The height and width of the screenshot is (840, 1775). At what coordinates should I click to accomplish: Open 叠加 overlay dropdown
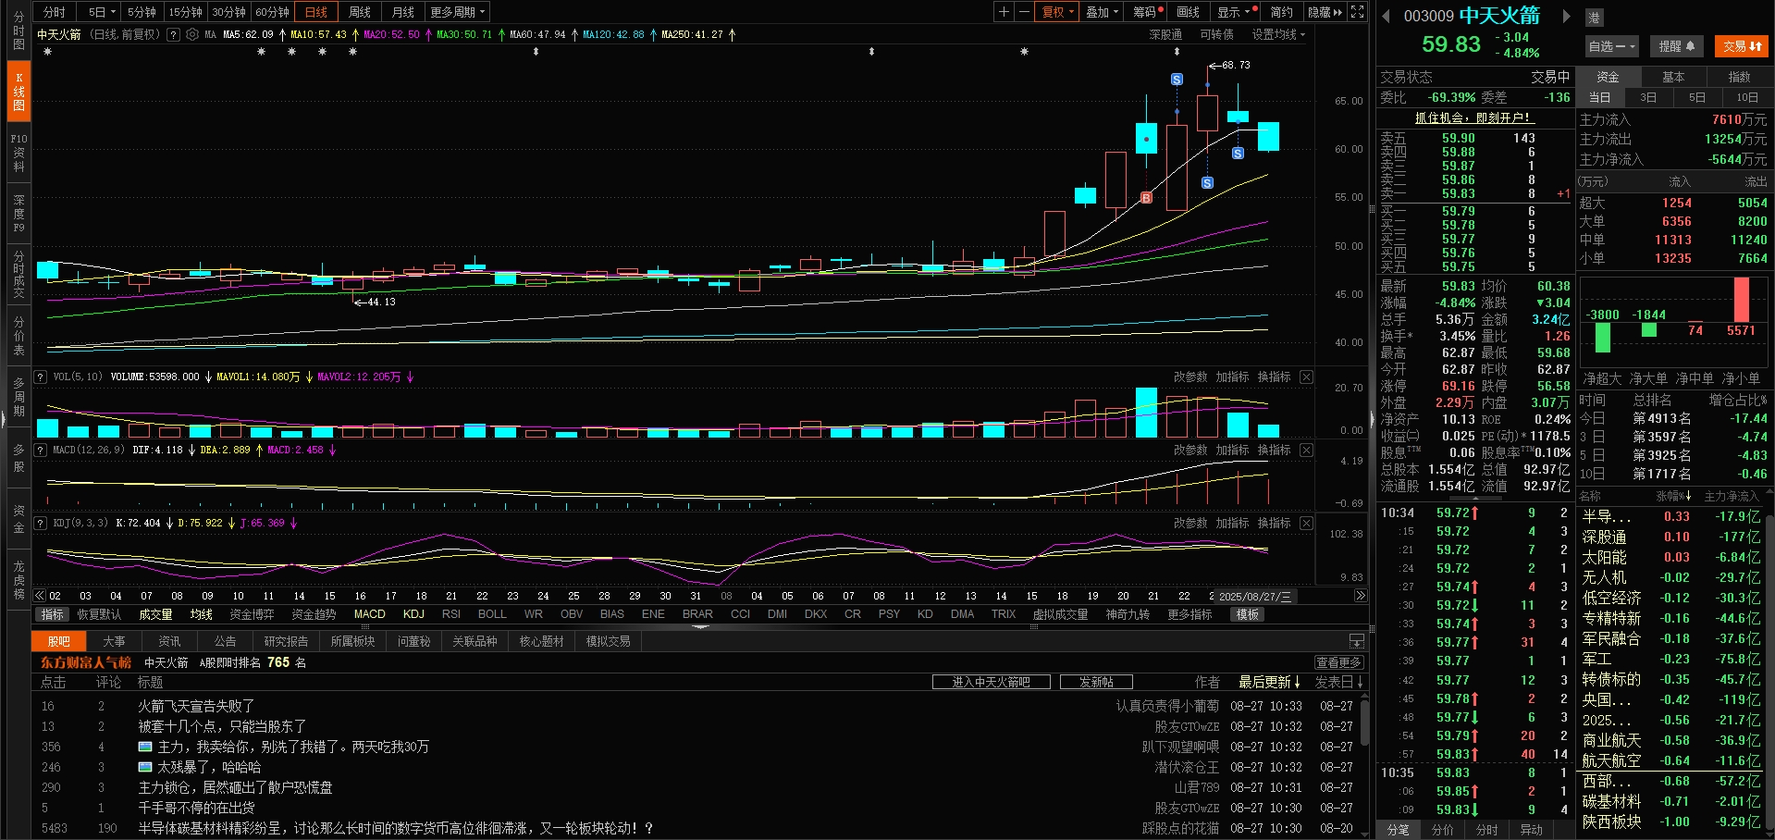(1103, 12)
